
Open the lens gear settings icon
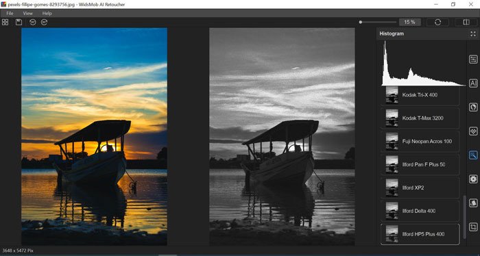pos(473,179)
